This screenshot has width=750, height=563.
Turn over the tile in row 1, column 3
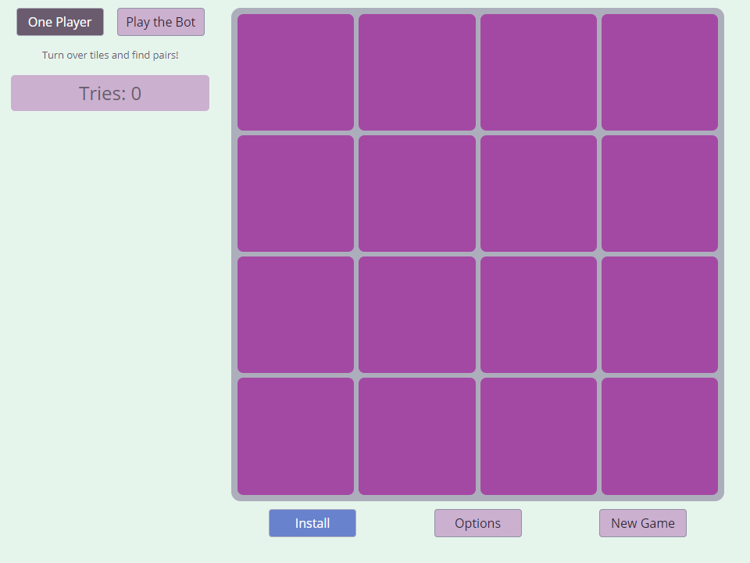(538, 72)
